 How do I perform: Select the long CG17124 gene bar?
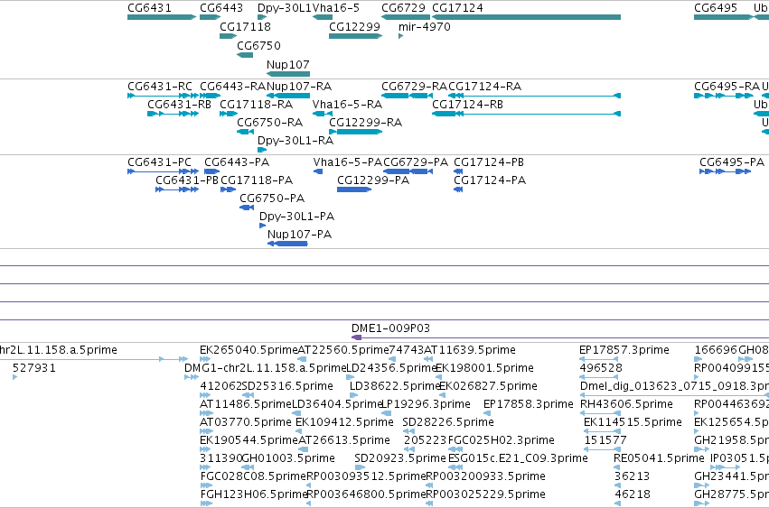[x=526, y=17]
